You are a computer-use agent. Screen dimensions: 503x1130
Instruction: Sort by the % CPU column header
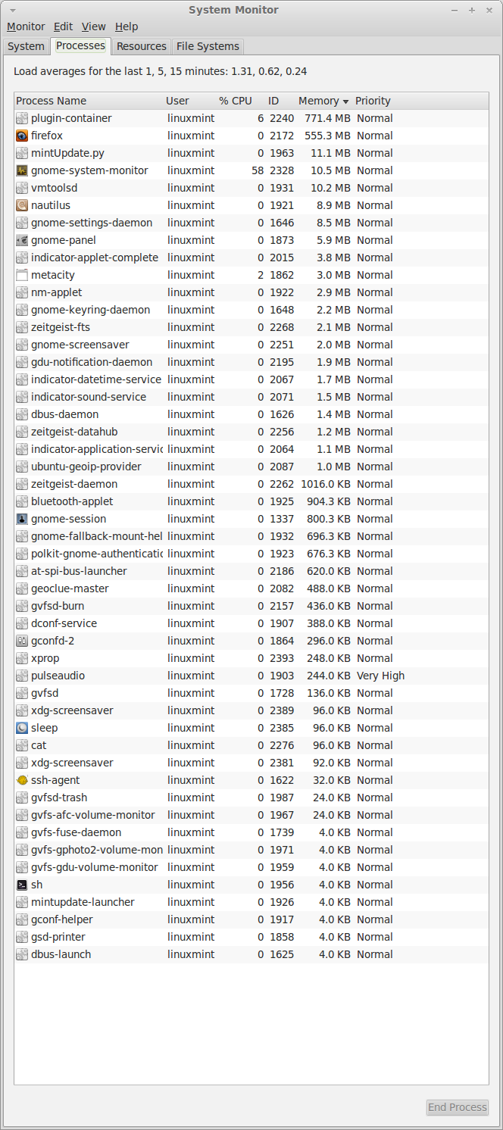point(235,101)
